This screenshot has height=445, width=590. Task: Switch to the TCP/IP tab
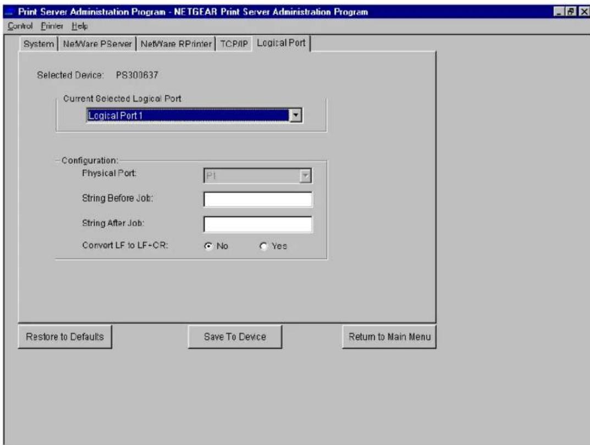click(234, 43)
